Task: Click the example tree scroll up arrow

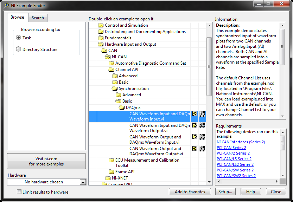Action: pos(209,26)
